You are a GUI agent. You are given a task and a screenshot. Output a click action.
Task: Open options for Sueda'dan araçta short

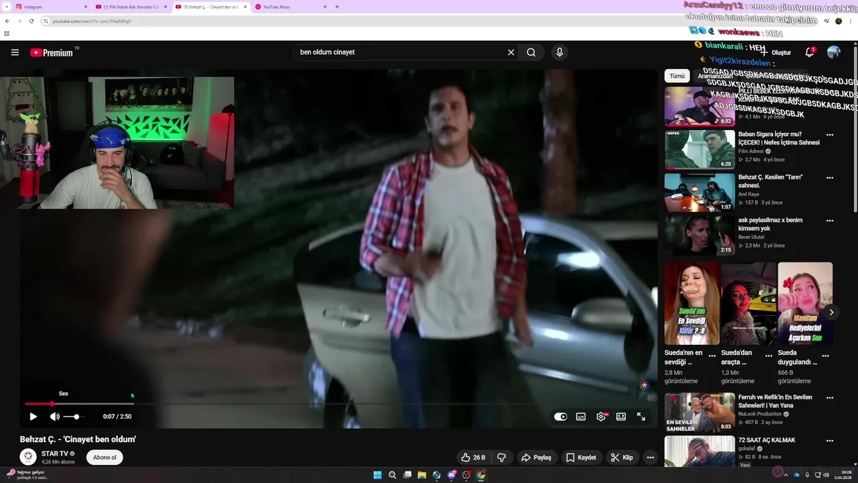point(769,356)
